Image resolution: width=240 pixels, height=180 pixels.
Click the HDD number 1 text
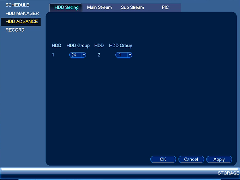click(53, 55)
